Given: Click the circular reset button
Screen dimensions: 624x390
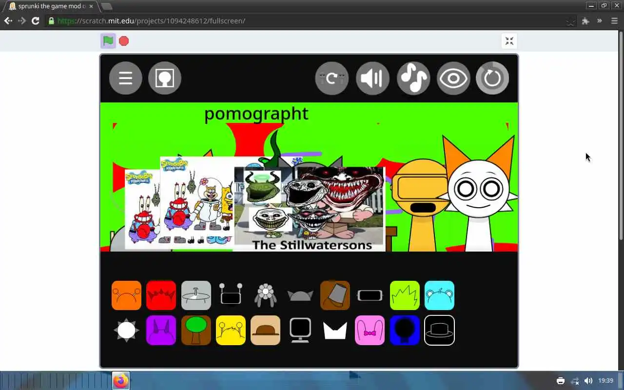Looking at the screenshot, I should [492, 78].
